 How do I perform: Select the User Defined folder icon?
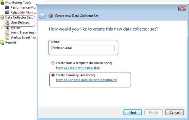(x=7, y=23)
